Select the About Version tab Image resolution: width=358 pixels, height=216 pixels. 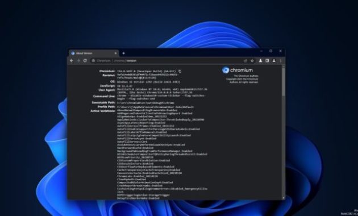click(x=94, y=53)
